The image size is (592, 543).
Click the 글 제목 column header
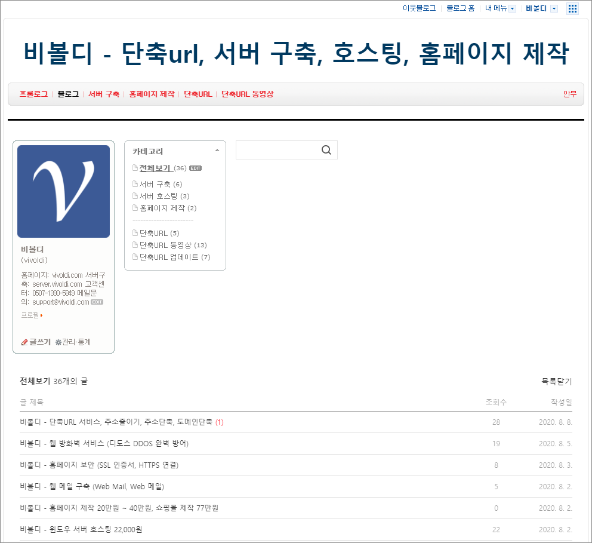tap(32, 402)
